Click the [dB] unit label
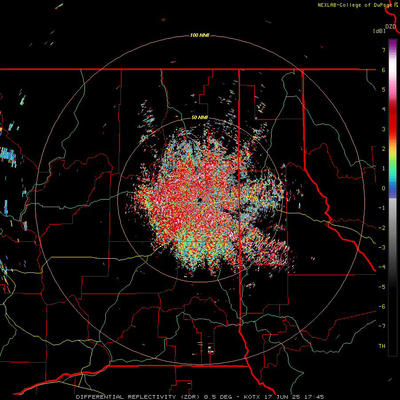Screen dimensions: 400x400 (380, 31)
